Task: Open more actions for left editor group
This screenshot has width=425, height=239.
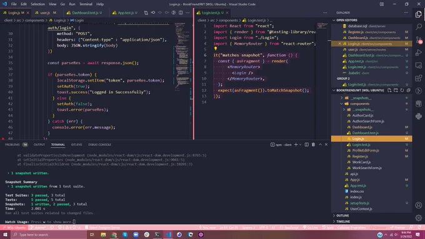Action: tap(187, 12)
